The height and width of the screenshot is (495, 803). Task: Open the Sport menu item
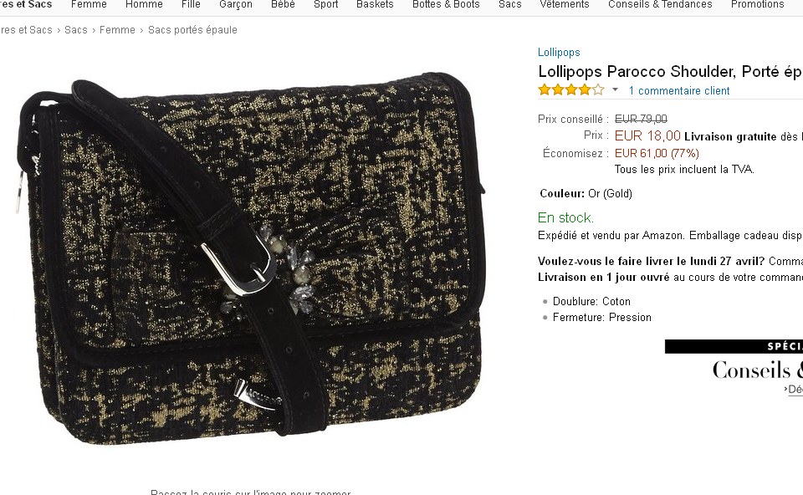coord(325,5)
